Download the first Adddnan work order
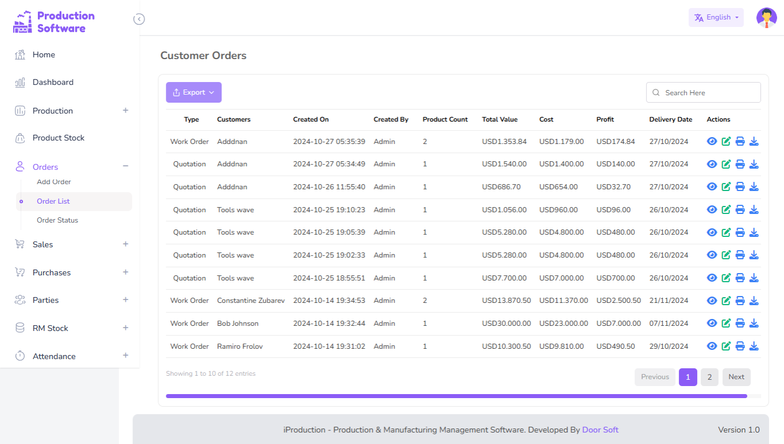The image size is (784, 444). click(754, 141)
